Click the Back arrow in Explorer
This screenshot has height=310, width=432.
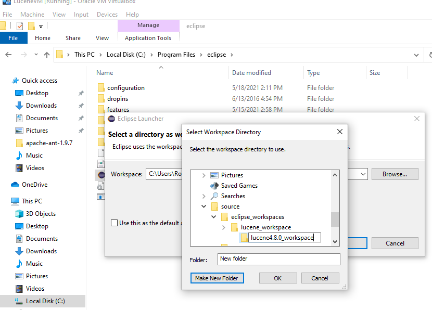pyautogui.click(x=8, y=55)
